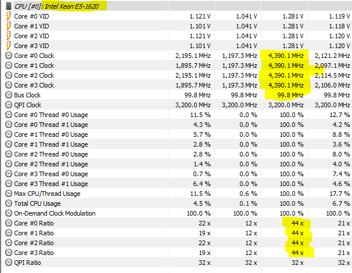
Task: Click the QPI Ratio row icon
Action: tap(8, 263)
